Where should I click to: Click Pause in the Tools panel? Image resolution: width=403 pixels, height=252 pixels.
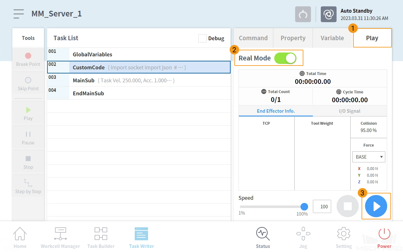click(x=28, y=138)
